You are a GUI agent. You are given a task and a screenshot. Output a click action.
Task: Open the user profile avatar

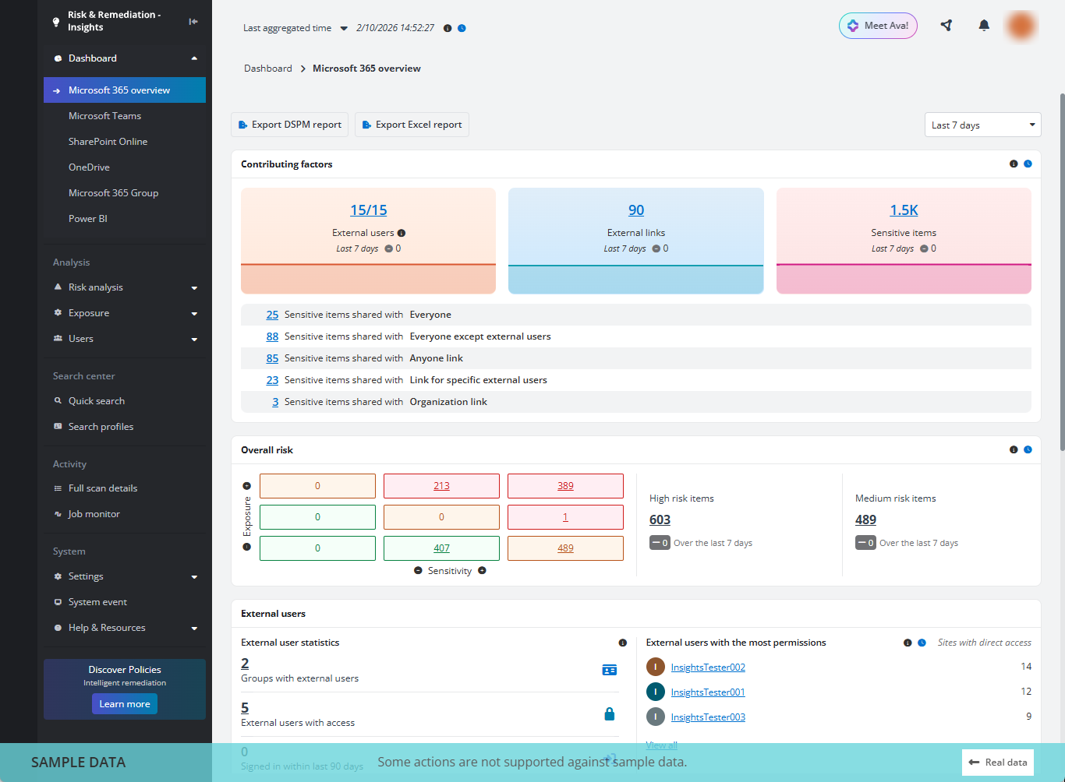(x=1021, y=26)
